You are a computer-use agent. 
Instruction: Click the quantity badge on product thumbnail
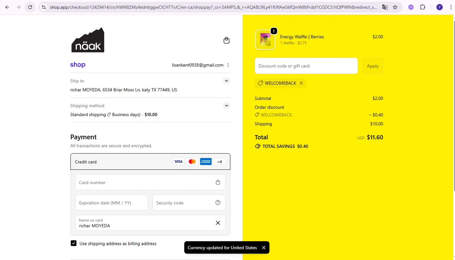pyautogui.click(x=274, y=31)
